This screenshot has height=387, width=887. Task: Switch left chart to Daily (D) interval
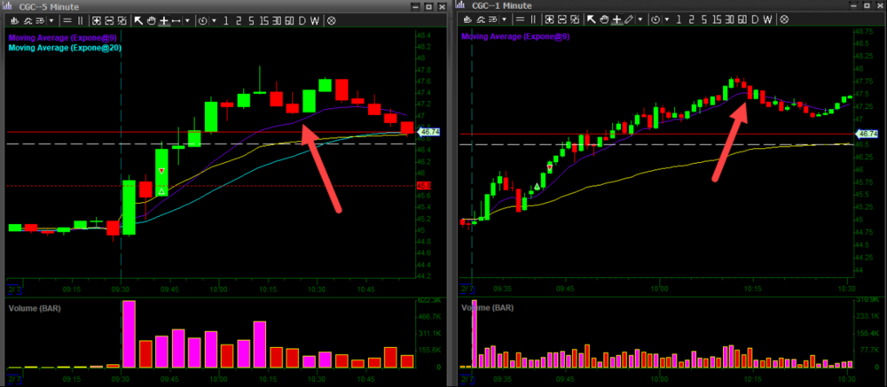point(302,19)
